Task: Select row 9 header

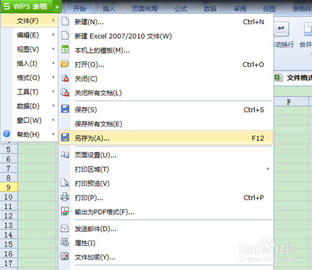Action: [x=9, y=187]
